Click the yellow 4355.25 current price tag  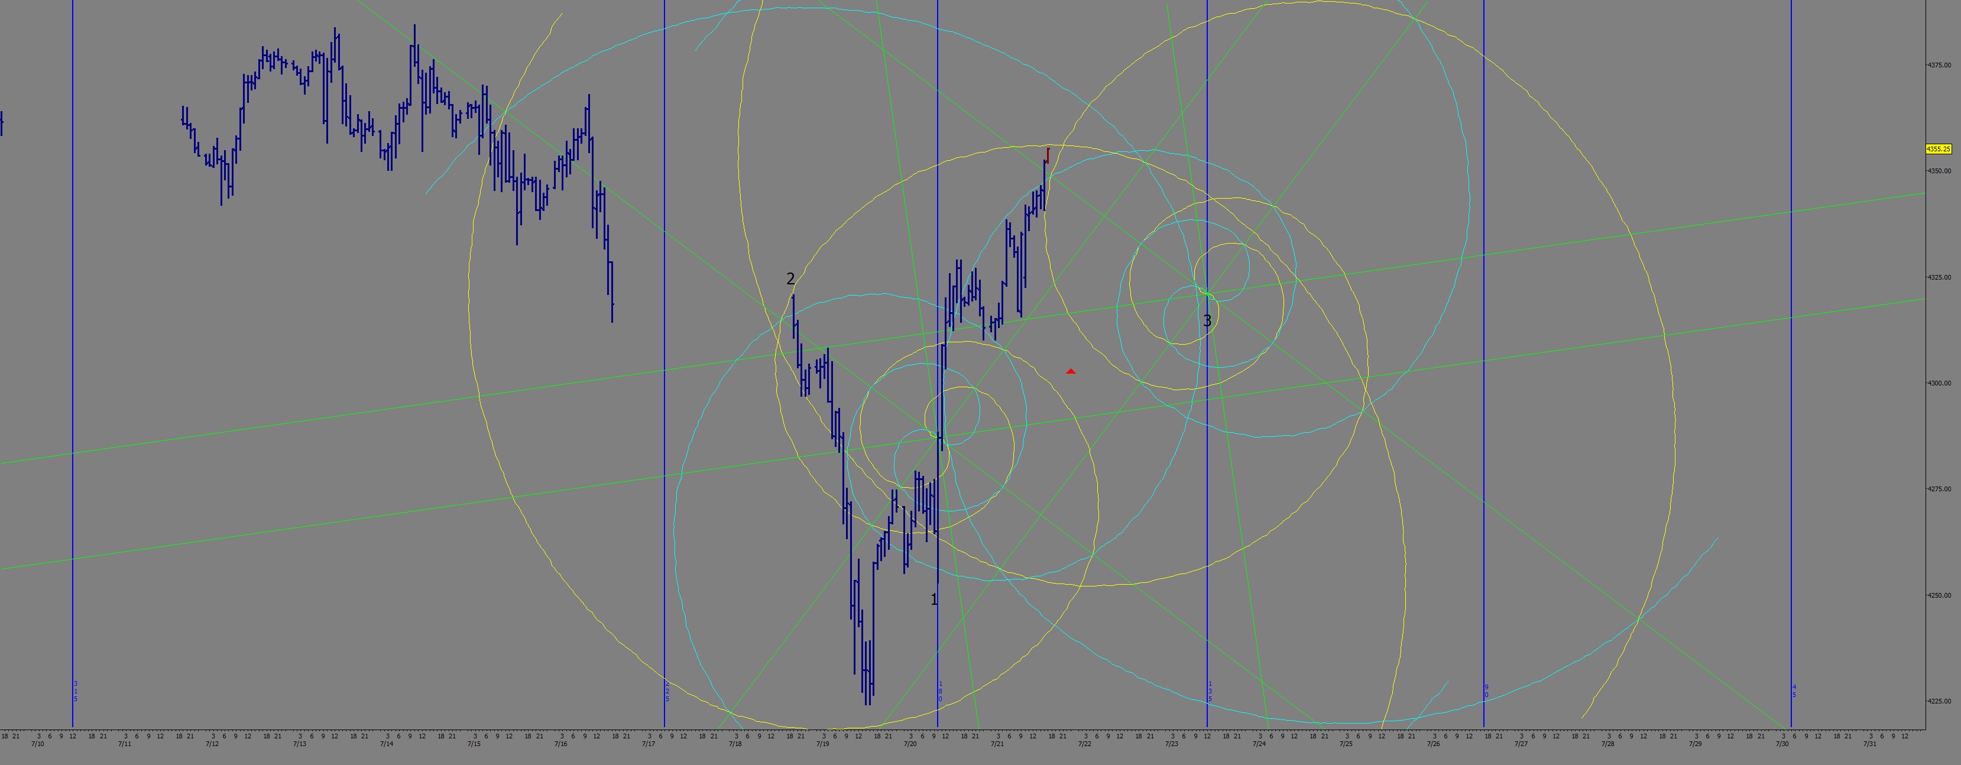tap(1939, 149)
